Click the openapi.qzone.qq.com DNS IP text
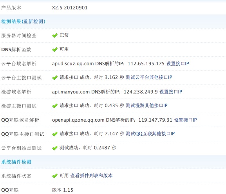The width and height of the screenshot is (226, 194). point(112,120)
